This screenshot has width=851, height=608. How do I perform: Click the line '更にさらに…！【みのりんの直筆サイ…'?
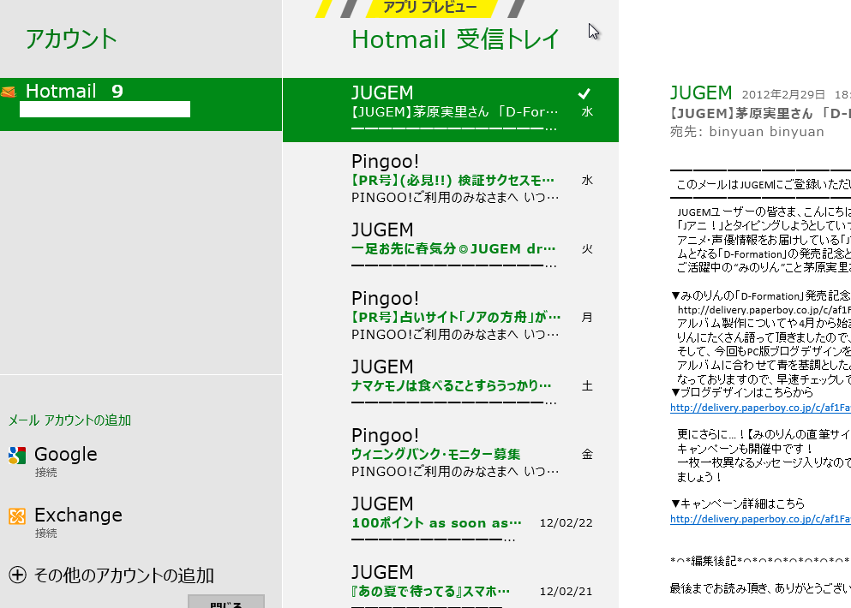[764, 434]
